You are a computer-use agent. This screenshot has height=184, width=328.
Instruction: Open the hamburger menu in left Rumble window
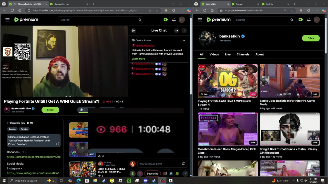coord(7,20)
